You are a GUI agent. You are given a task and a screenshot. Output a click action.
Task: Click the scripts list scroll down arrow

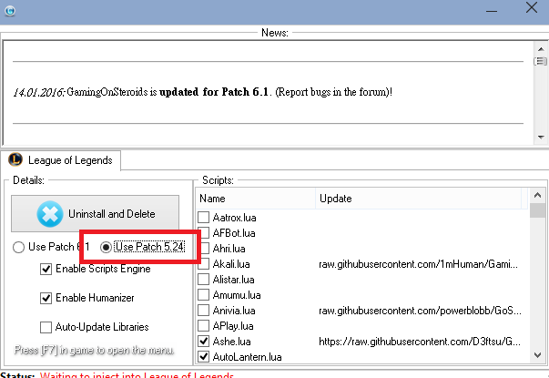[x=537, y=355]
